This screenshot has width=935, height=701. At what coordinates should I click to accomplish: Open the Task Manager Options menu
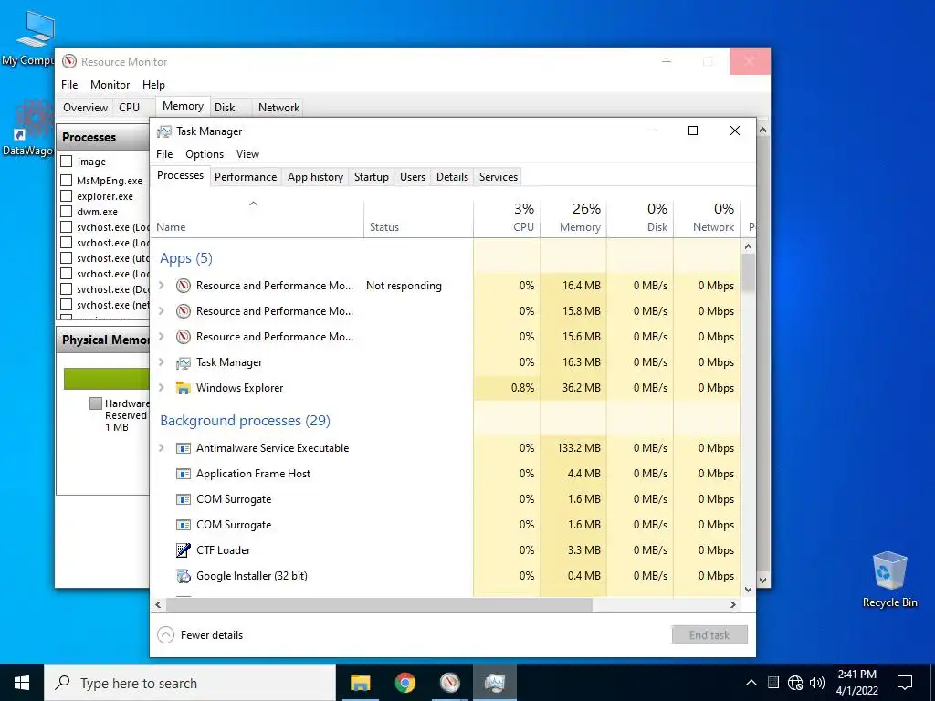point(205,153)
